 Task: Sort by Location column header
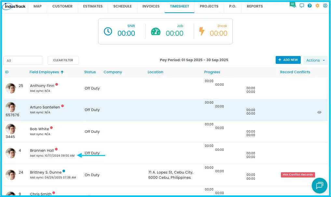(x=155, y=72)
